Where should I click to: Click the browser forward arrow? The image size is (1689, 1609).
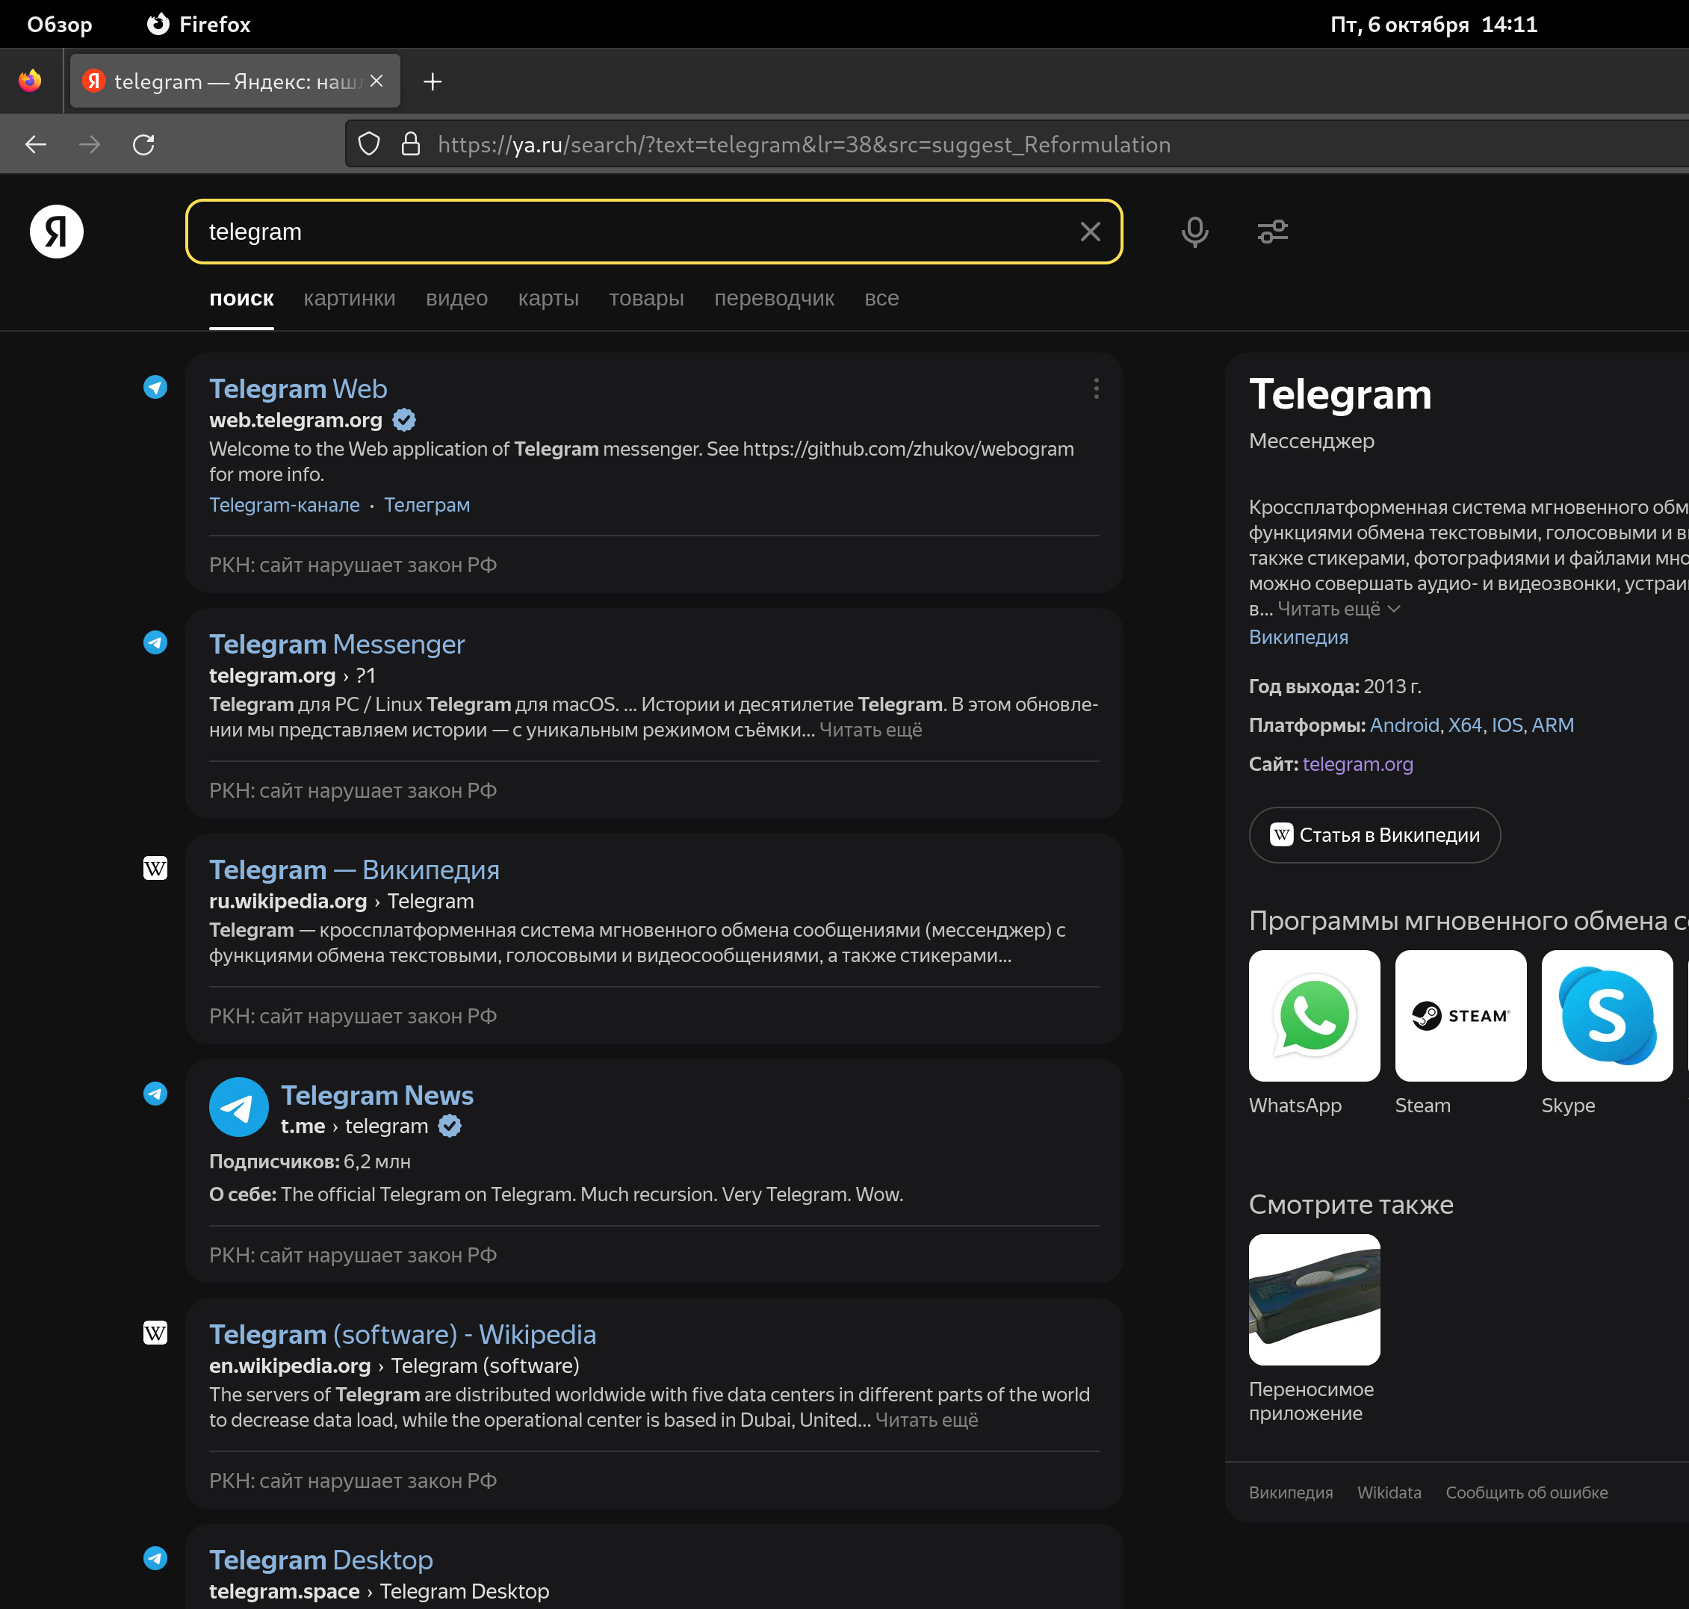pos(89,144)
